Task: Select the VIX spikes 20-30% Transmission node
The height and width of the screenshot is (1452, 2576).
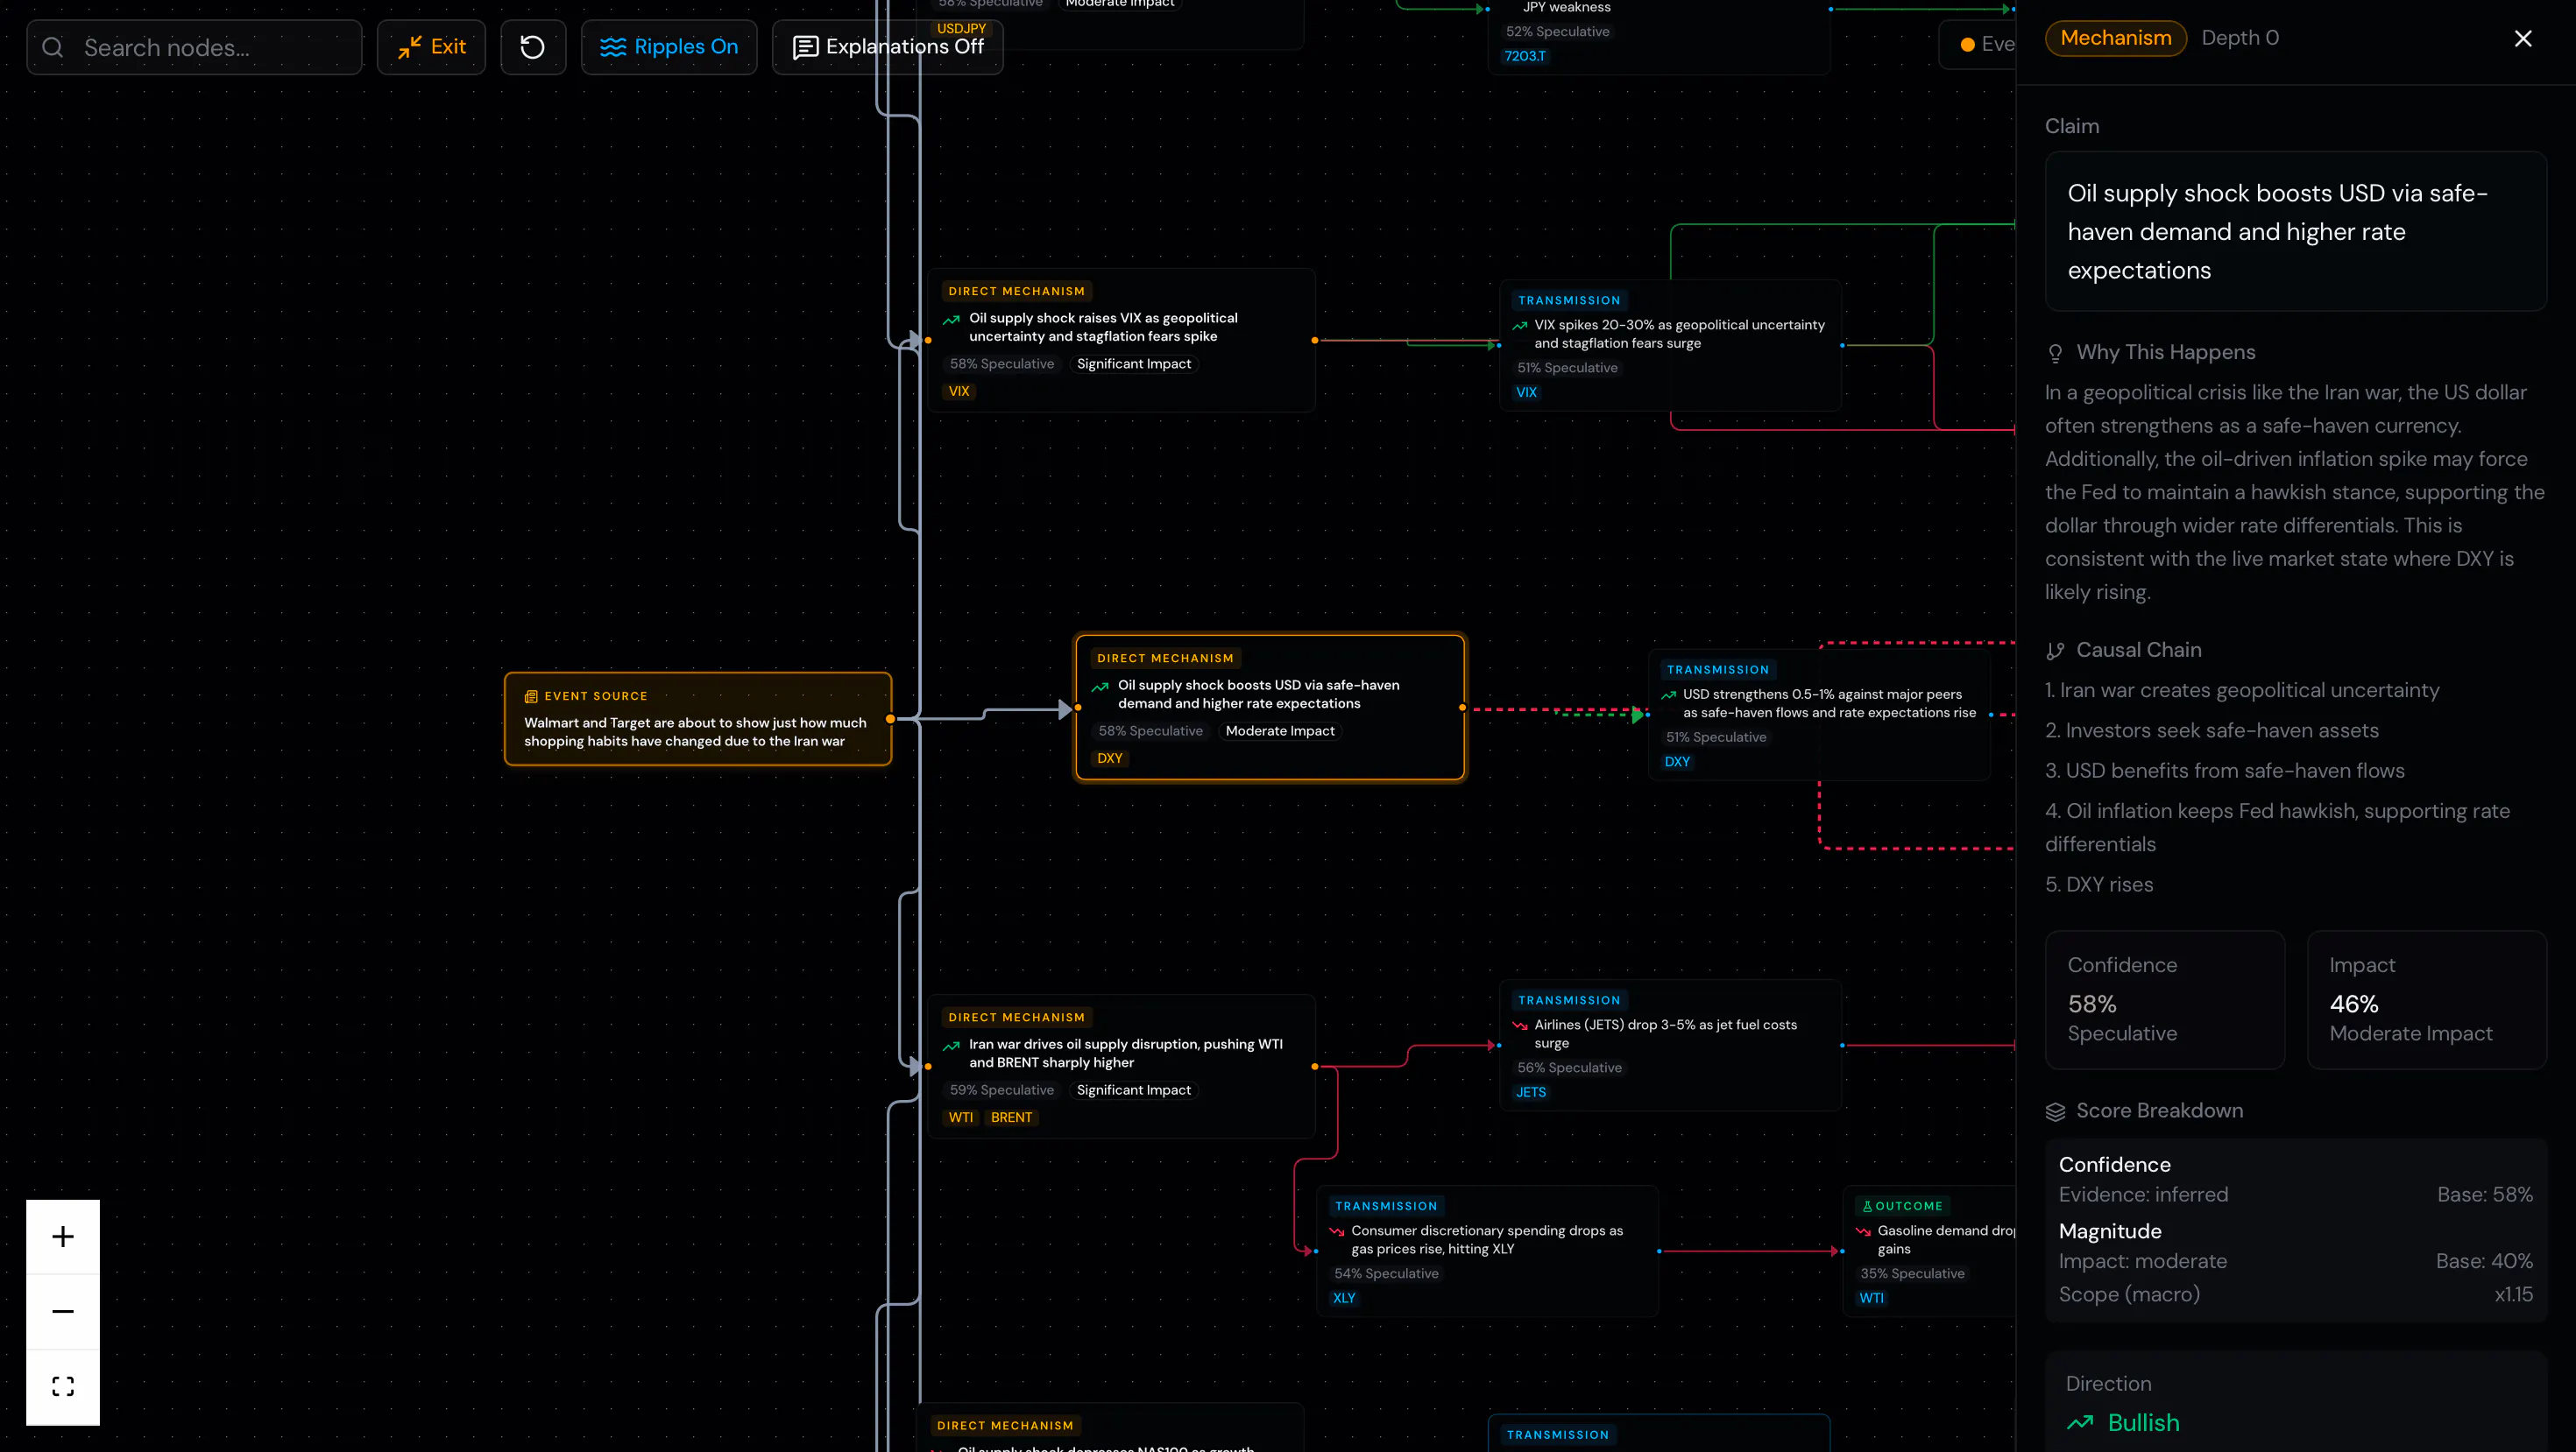Action: (1671, 345)
